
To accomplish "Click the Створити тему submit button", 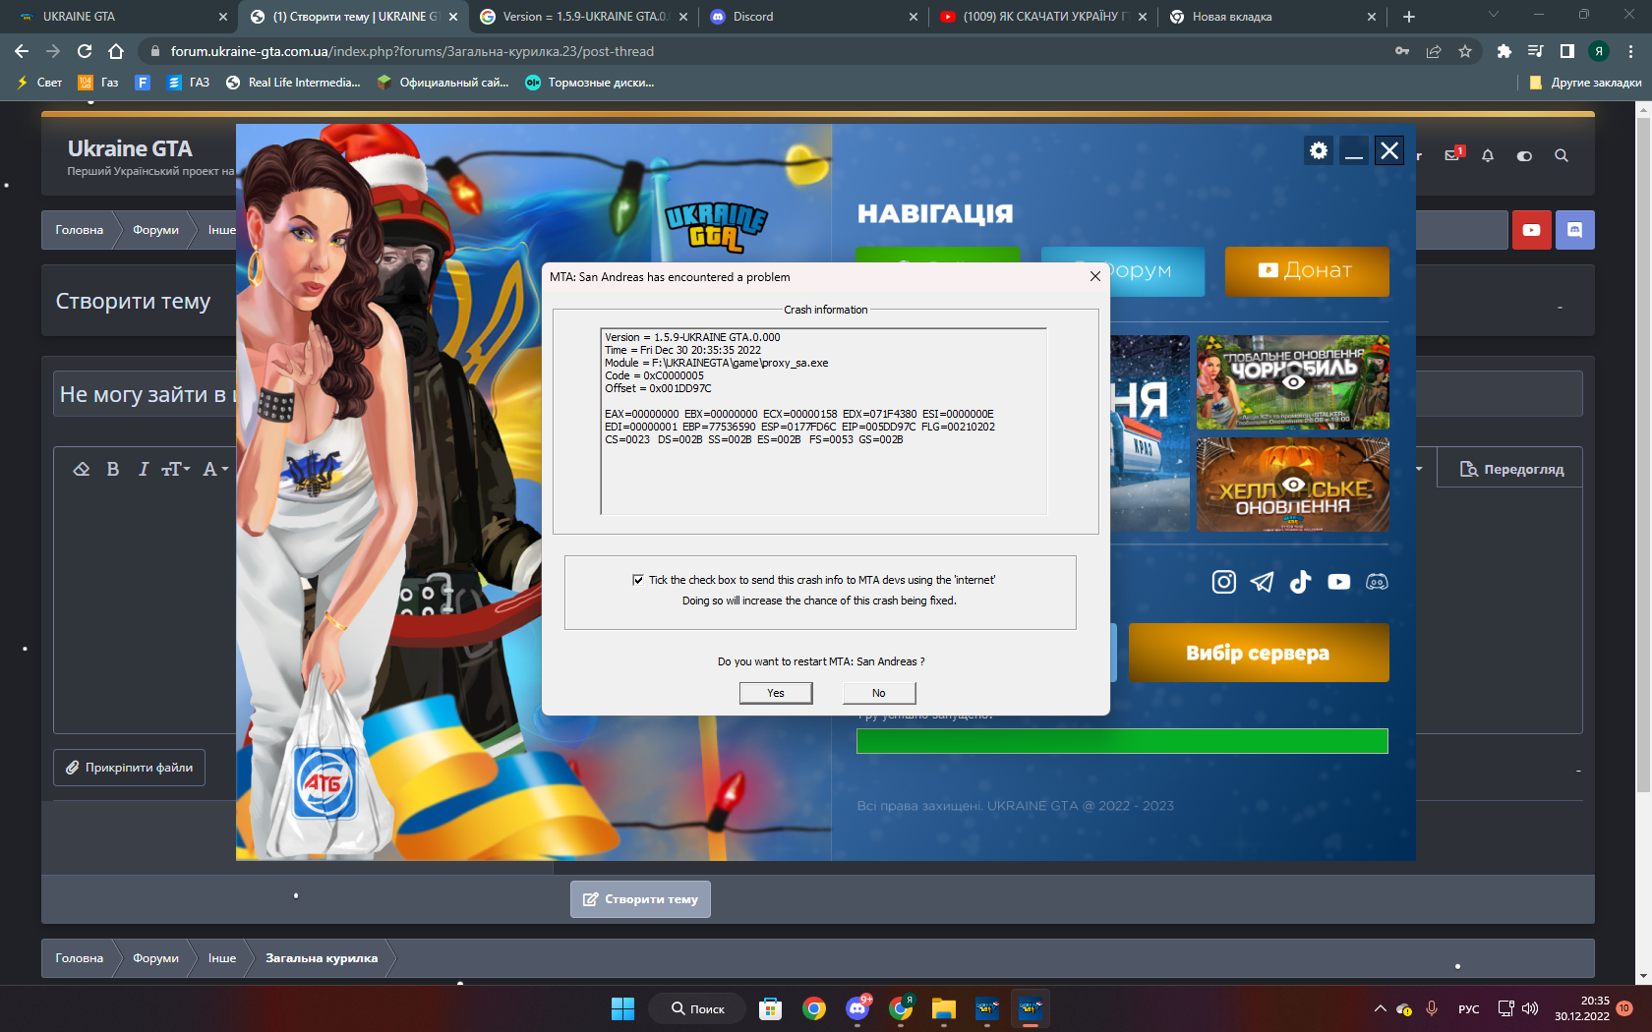I will [640, 899].
